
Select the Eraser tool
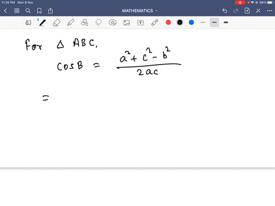pyautogui.click(x=57, y=23)
